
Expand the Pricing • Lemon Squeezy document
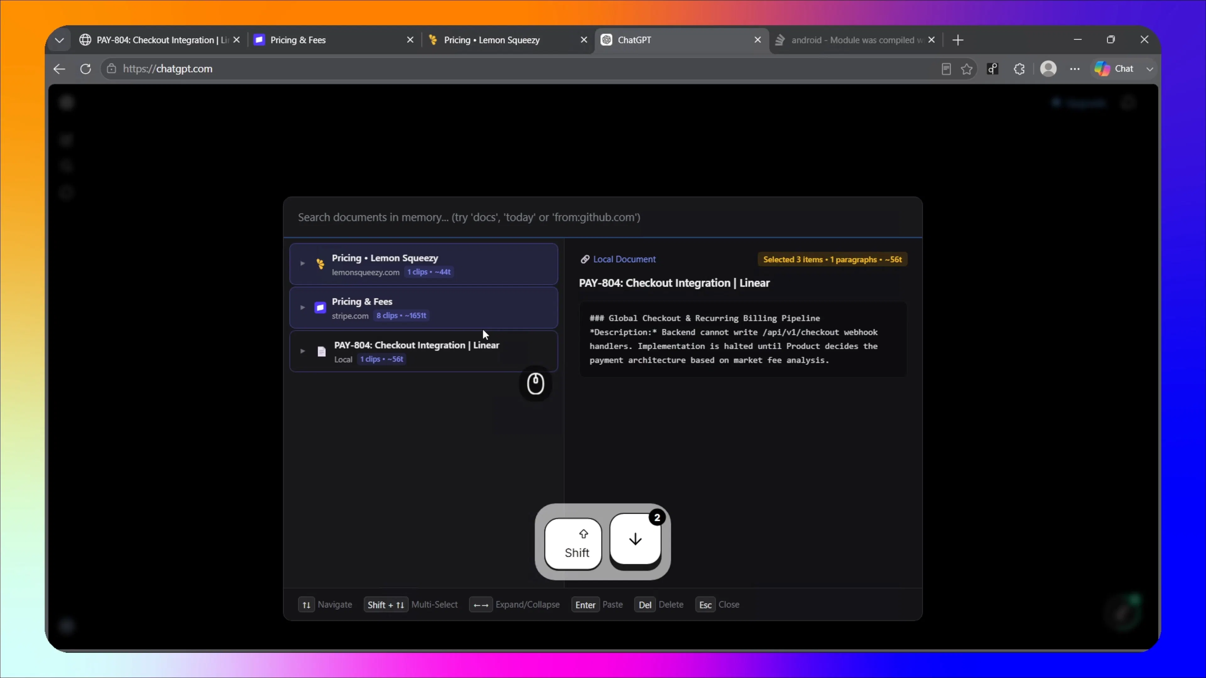click(302, 263)
